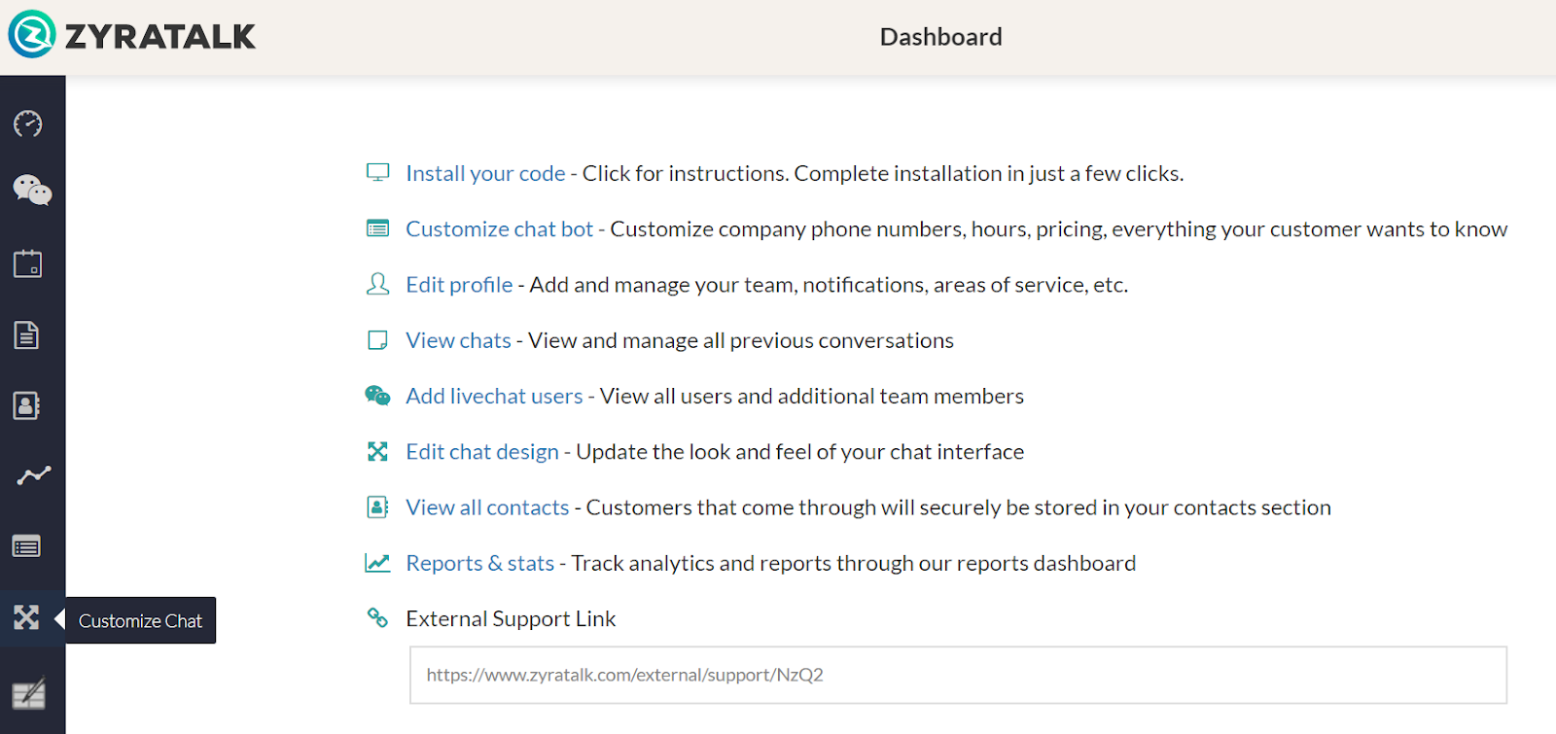
Task: Open the 'Install your code' link
Action: 485,174
